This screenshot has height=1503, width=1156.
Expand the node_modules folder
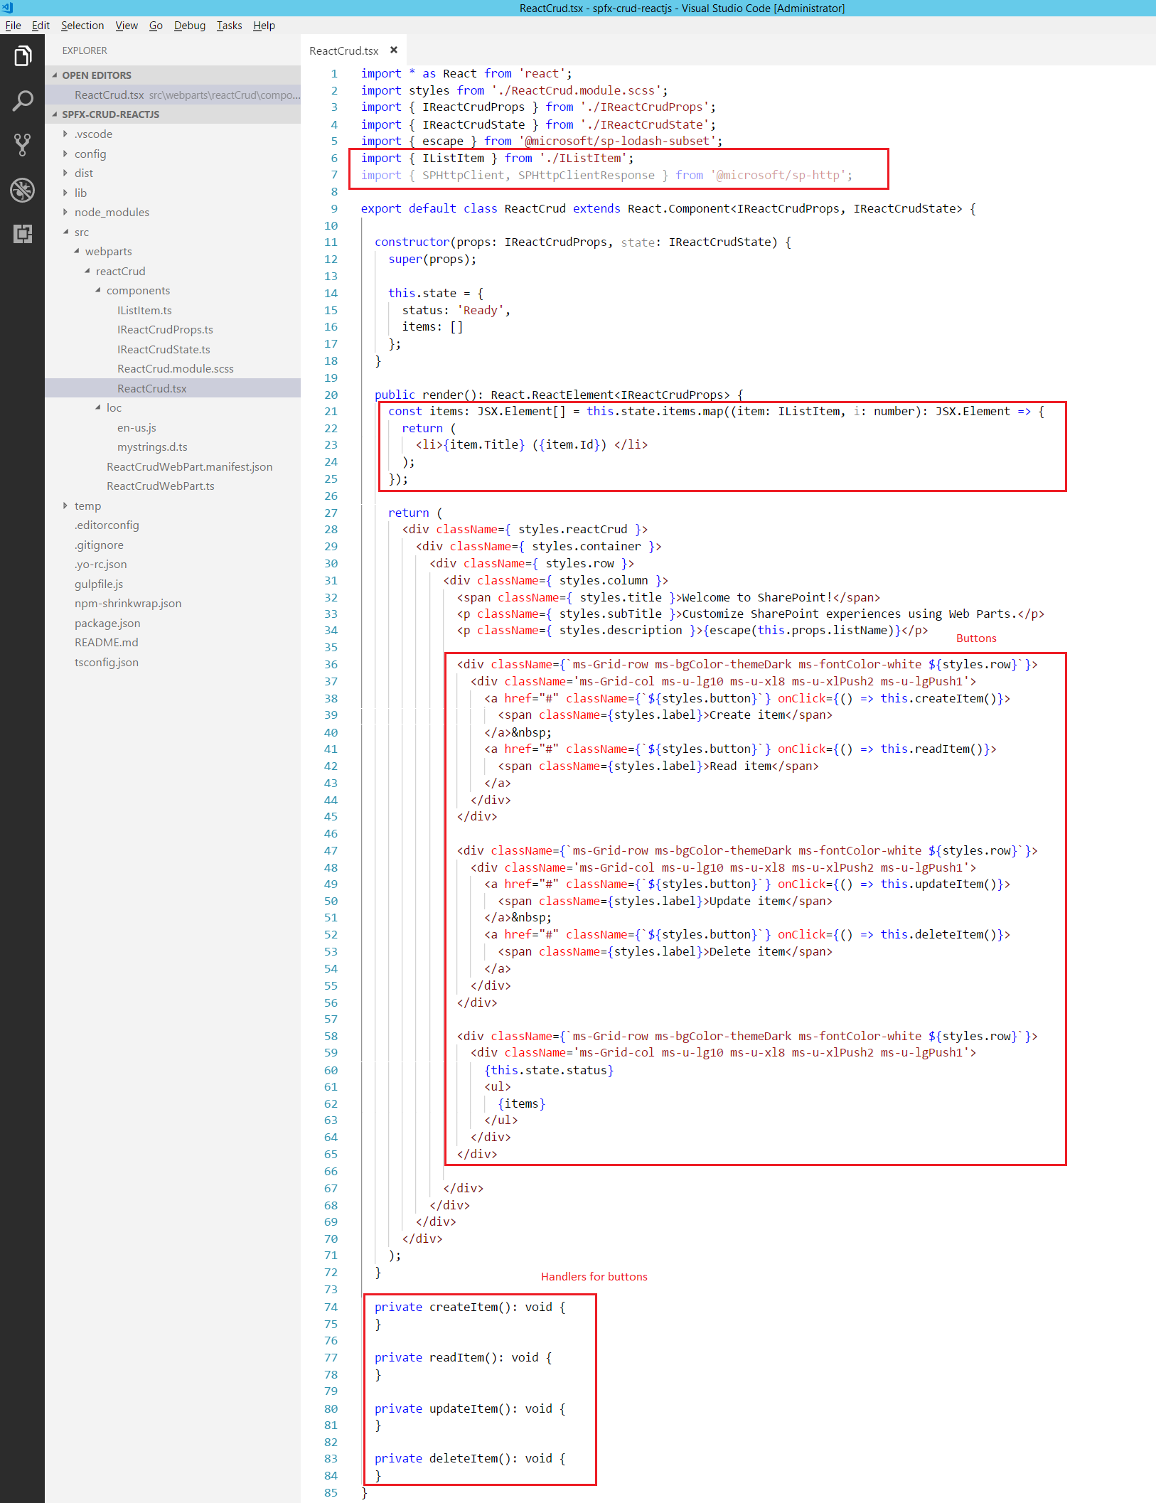(112, 213)
